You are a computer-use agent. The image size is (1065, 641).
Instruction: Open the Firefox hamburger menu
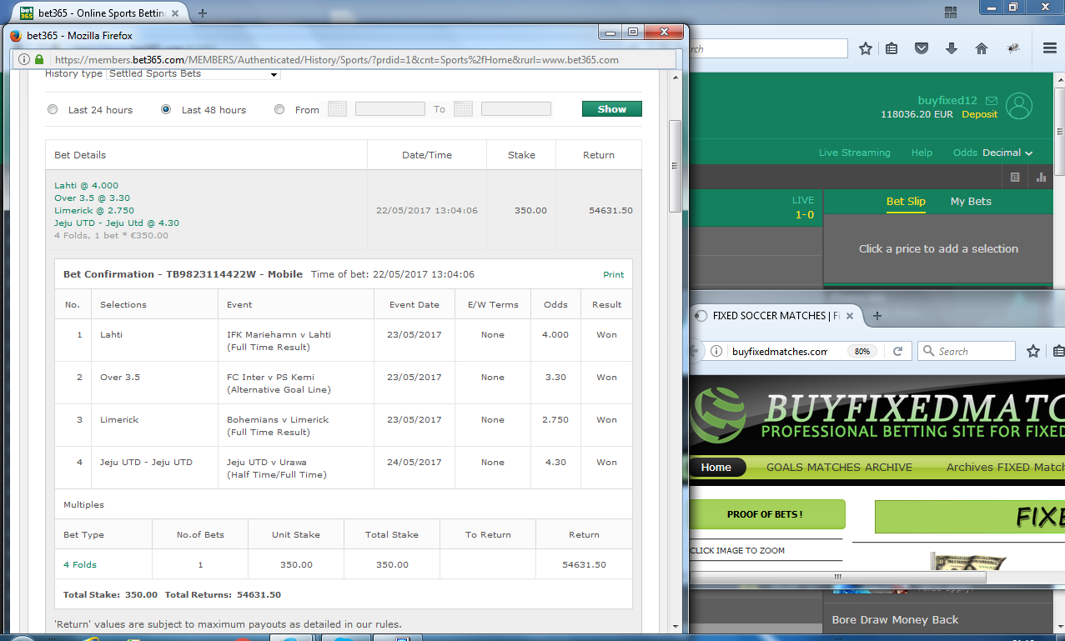[1050, 48]
